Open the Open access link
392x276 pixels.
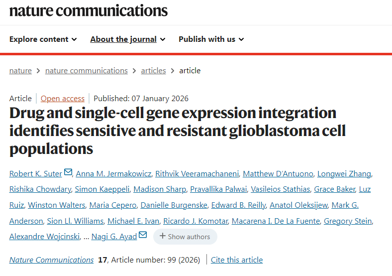[63, 98]
